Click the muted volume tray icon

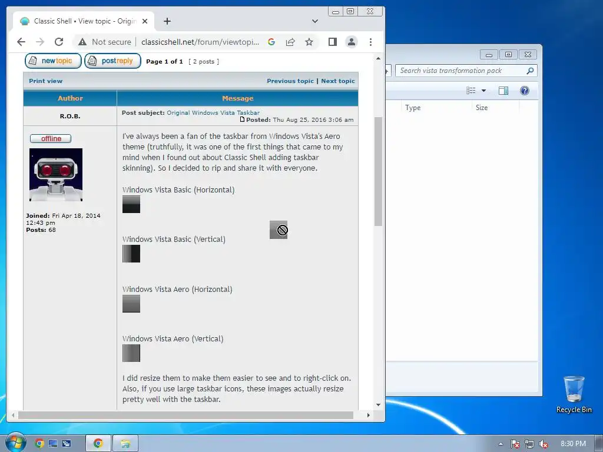pyautogui.click(x=544, y=444)
